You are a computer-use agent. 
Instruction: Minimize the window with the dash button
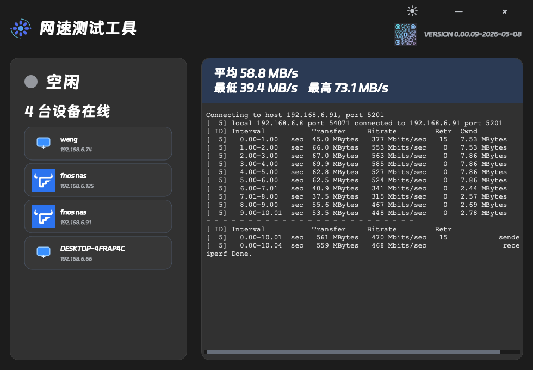pos(459,11)
